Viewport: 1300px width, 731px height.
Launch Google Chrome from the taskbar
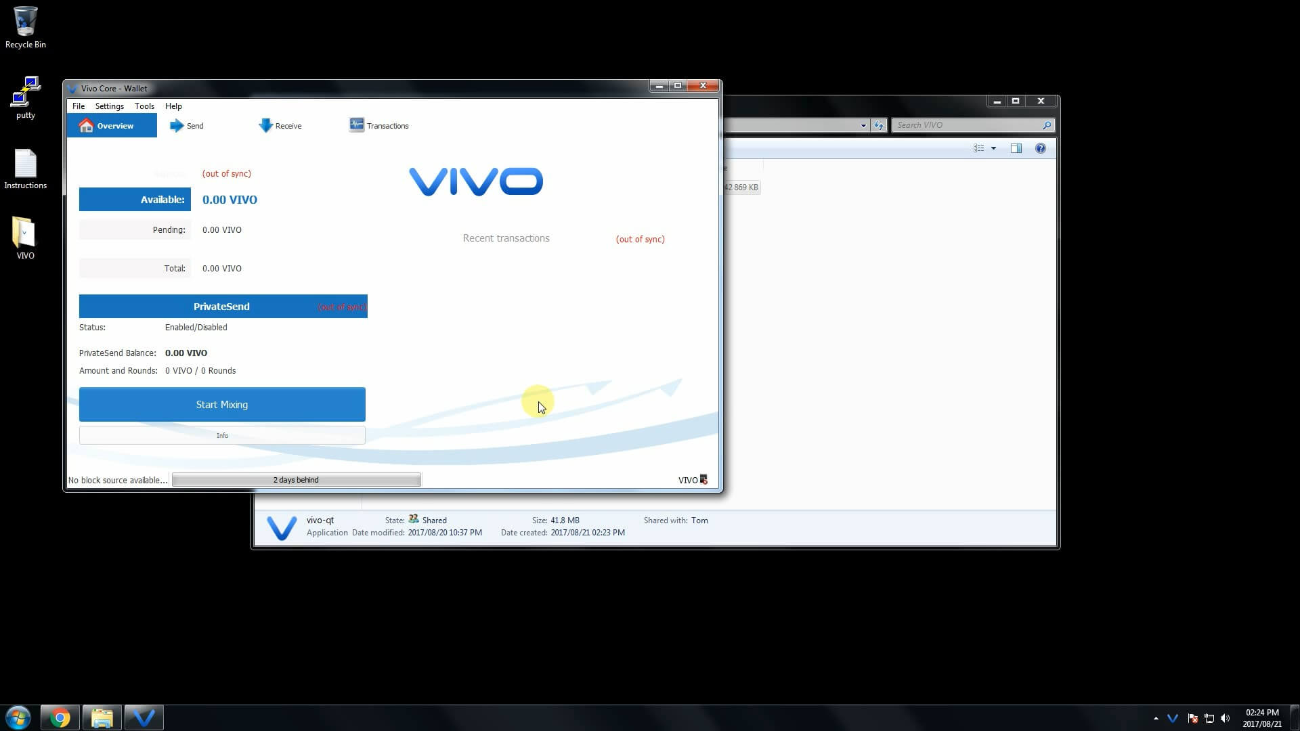[x=60, y=717]
